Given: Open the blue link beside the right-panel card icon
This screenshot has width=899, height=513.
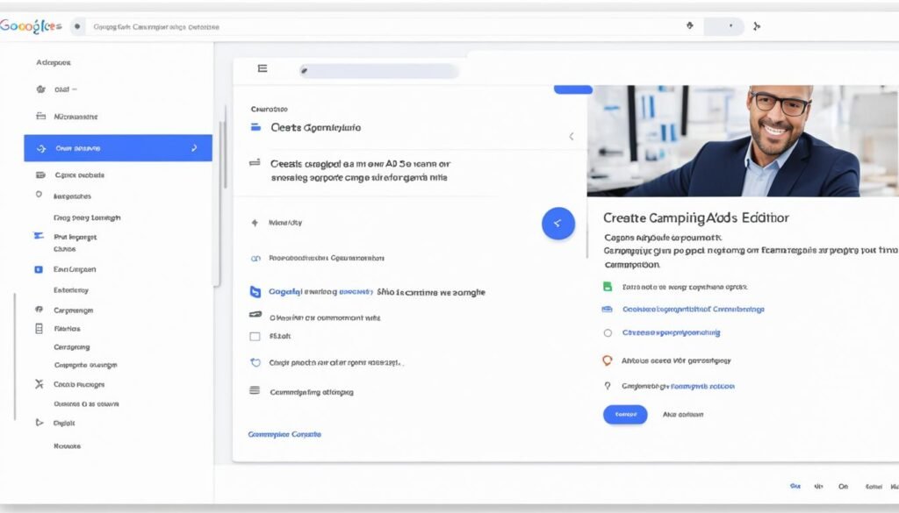Looking at the screenshot, I should (694, 310).
